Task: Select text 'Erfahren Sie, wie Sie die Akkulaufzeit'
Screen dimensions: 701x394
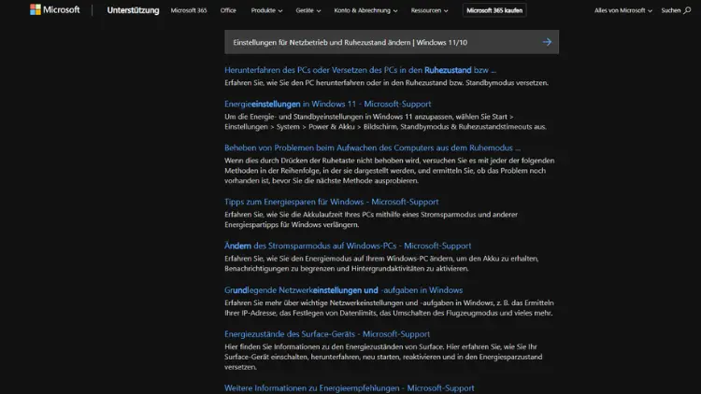Action: 284,215
